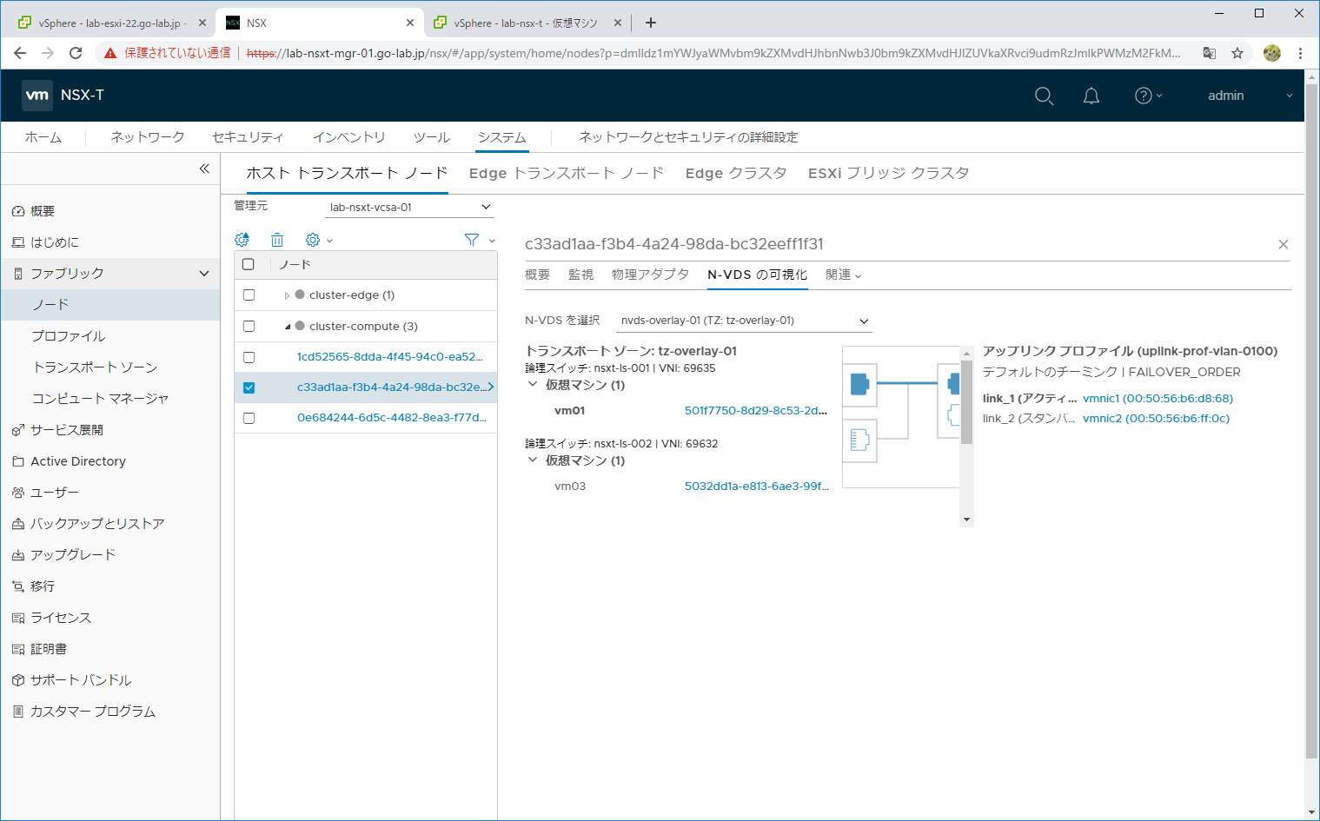Click the browser profile avatar

pos(1272,53)
